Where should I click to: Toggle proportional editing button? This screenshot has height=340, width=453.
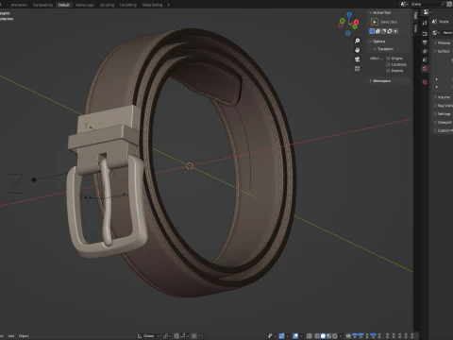click(194, 336)
